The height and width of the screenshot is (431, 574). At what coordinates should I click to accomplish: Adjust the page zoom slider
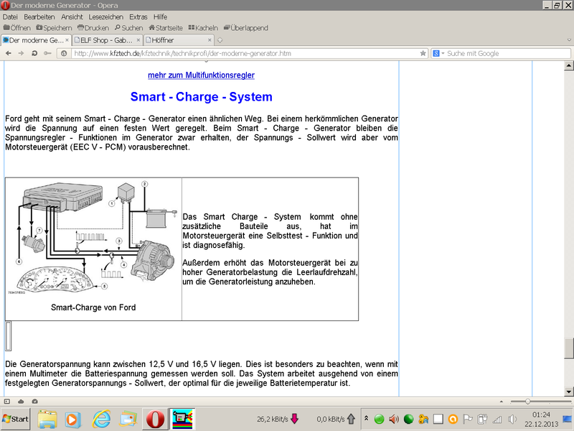tap(528, 401)
